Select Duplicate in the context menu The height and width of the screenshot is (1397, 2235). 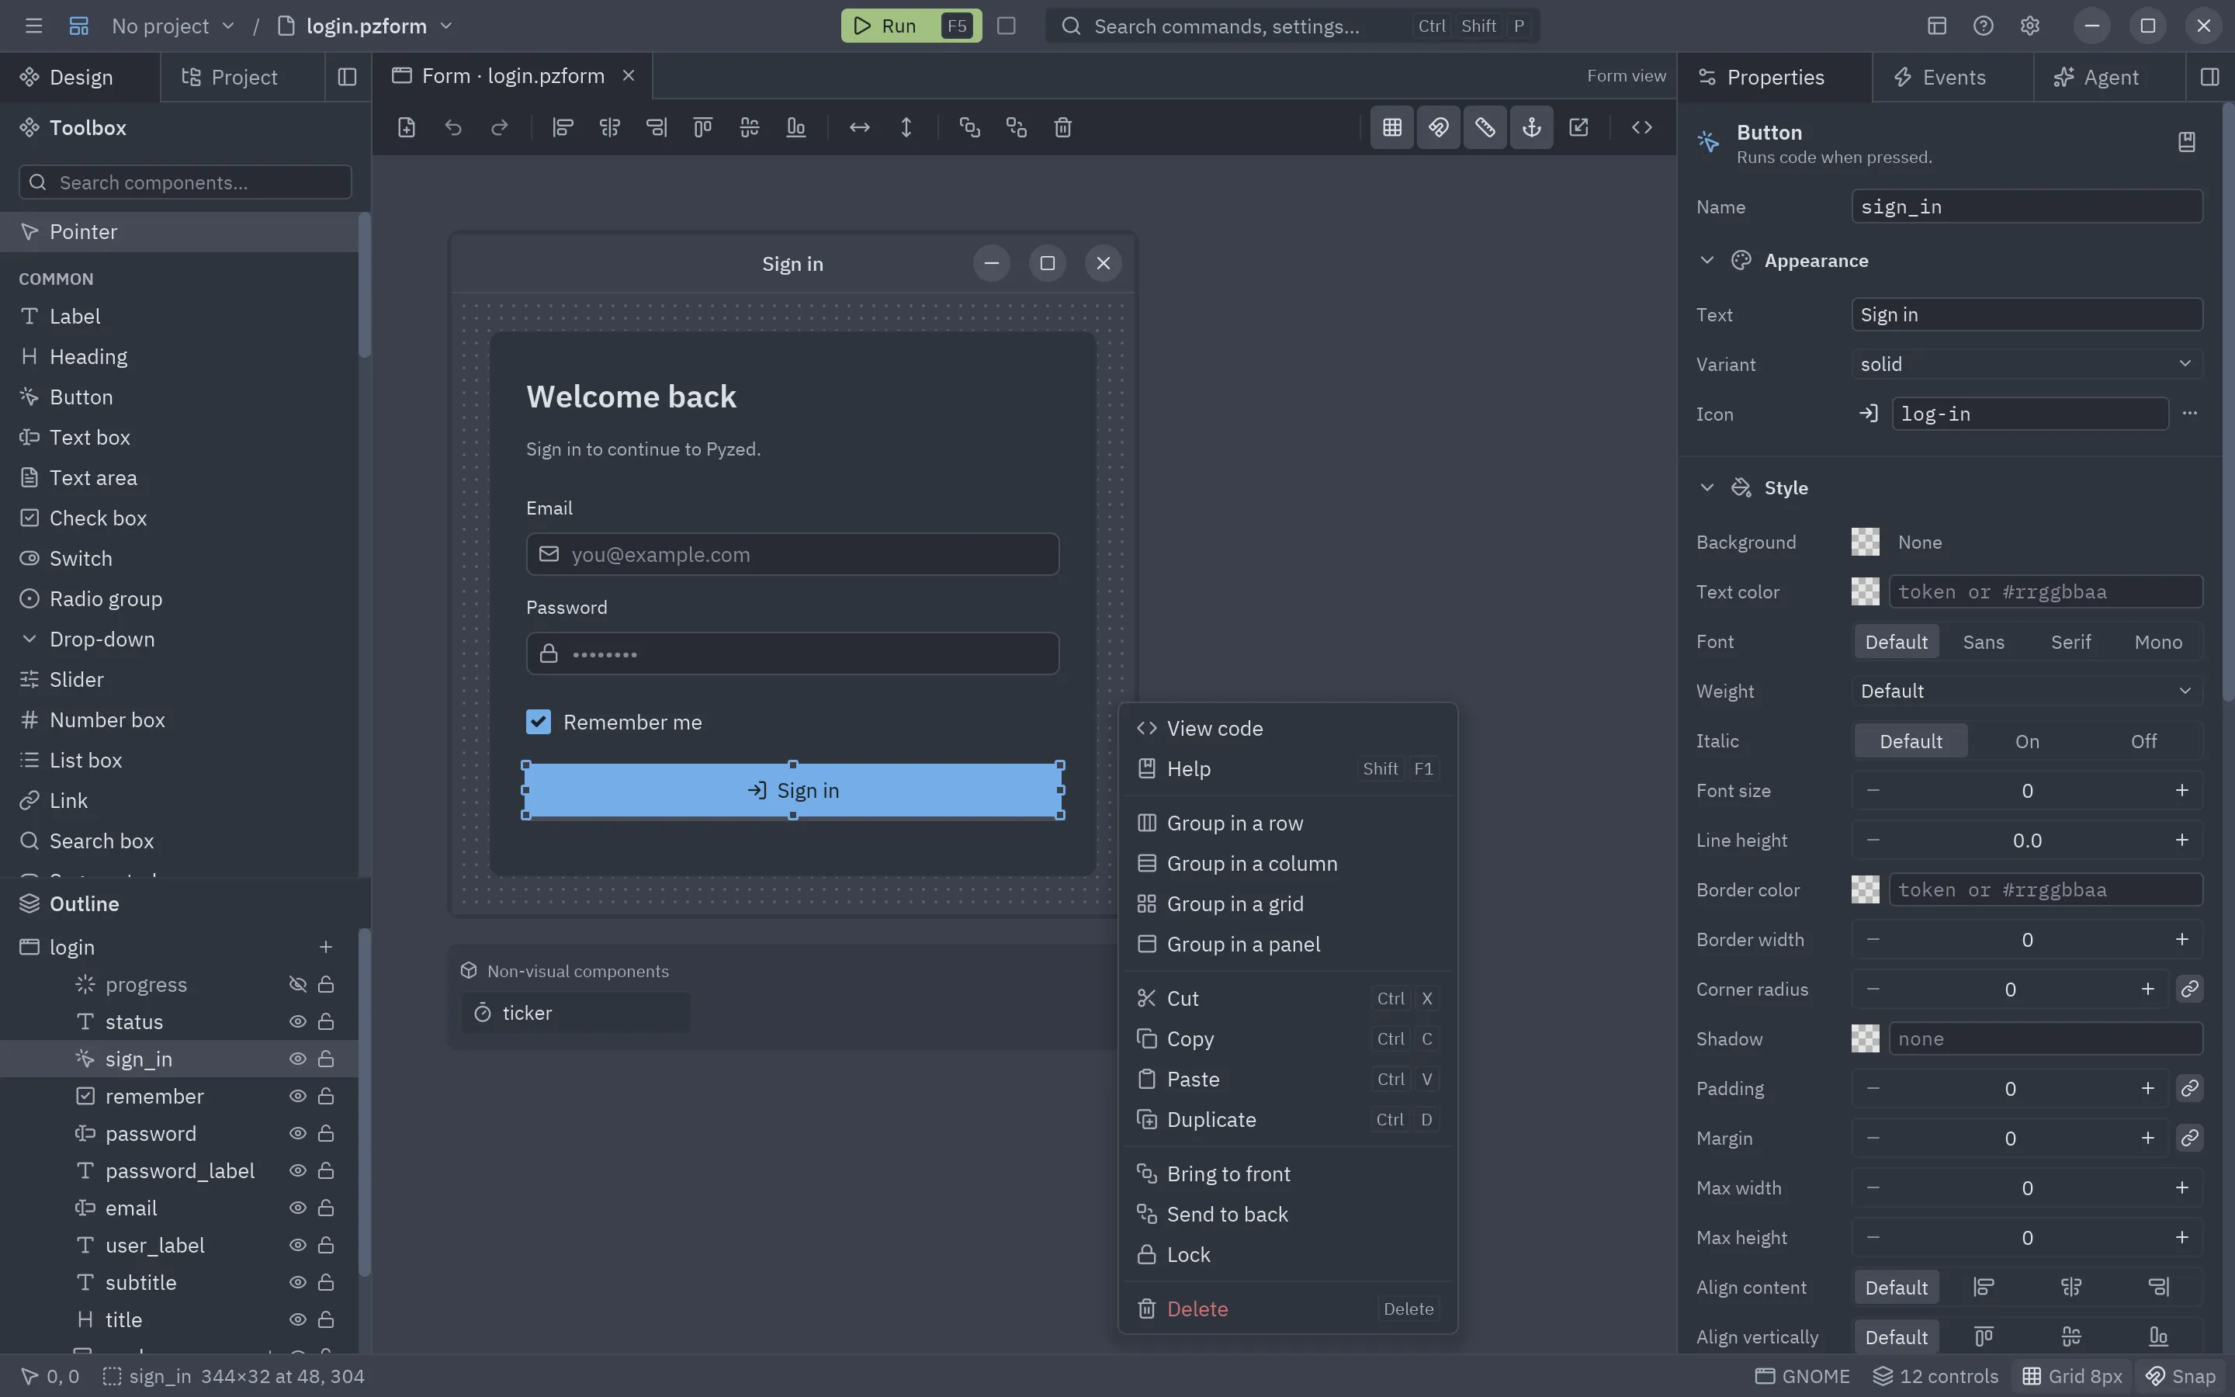pyautogui.click(x=1287, y=1120)
